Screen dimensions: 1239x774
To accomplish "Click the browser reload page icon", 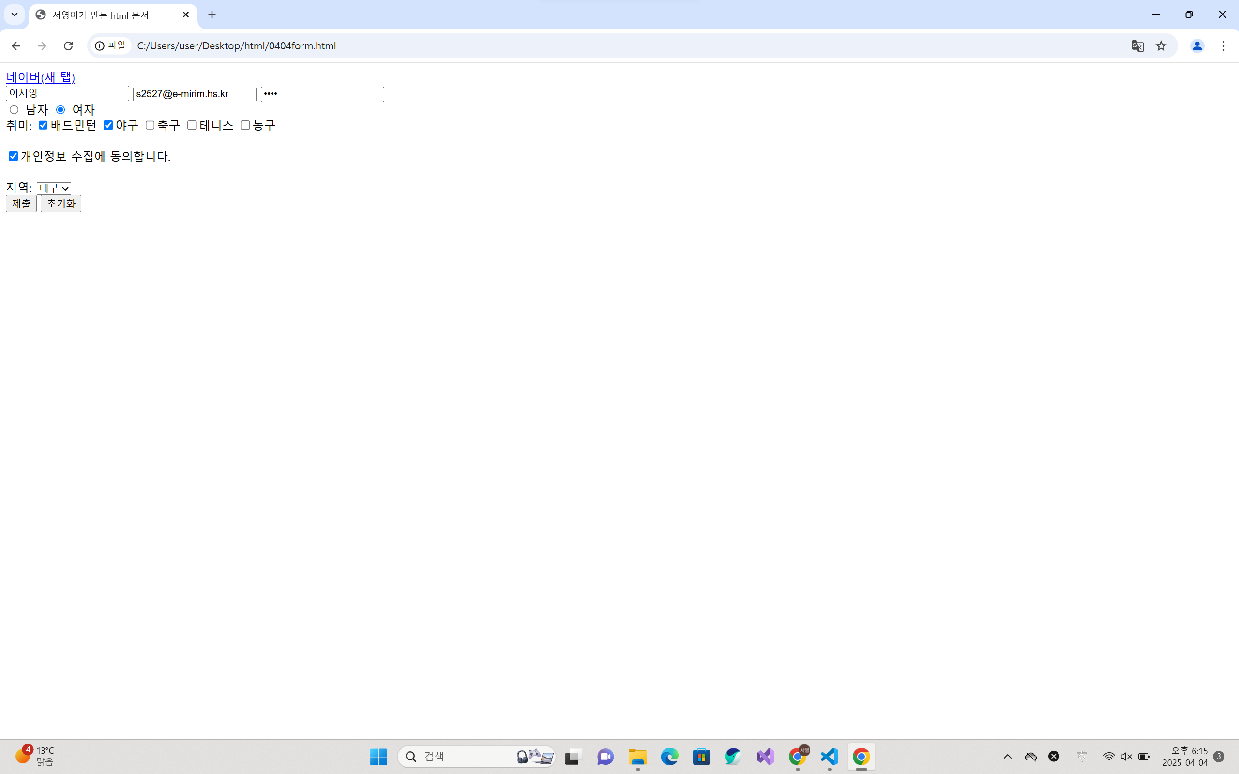I will (68, 46).
